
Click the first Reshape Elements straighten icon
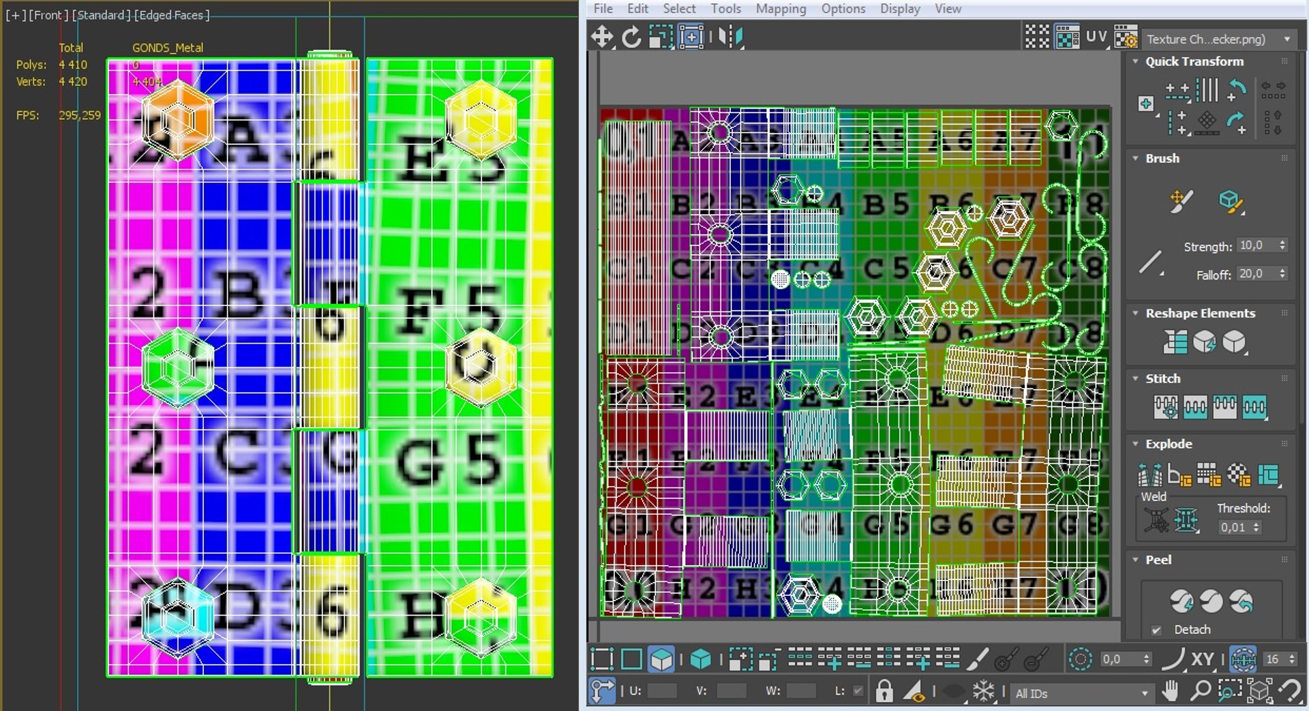tap(1175, 342)
